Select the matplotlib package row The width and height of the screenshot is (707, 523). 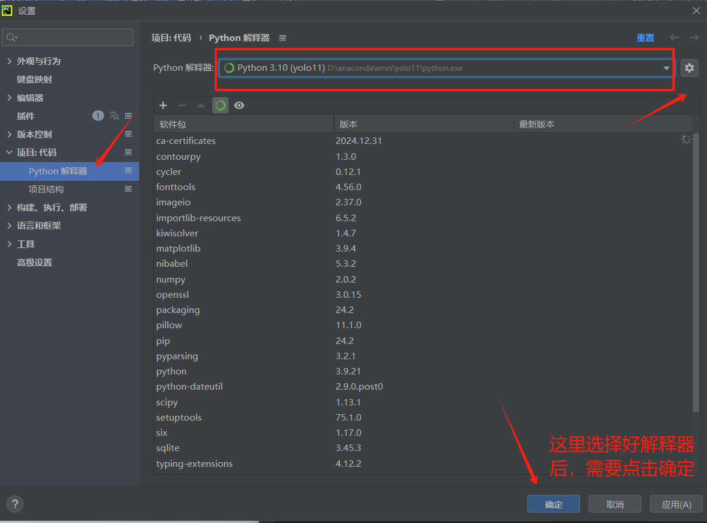[423, 249]
